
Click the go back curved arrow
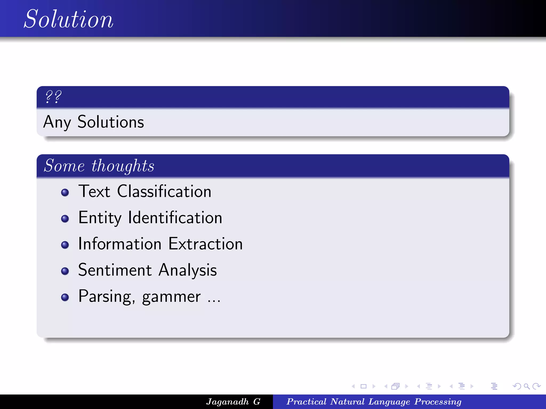pos(517,386)
